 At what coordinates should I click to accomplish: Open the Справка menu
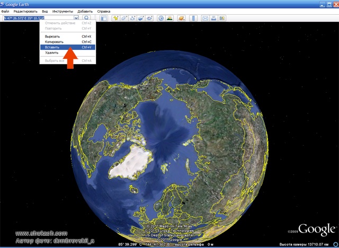click(x=104, y=12)
